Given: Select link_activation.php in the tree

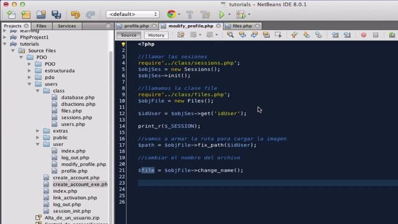Looking at the screenshot, I should pyautogui.click(x=75, y=198).
